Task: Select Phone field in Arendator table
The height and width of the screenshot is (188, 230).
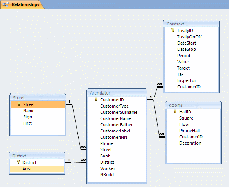Action: pos(106,143)
